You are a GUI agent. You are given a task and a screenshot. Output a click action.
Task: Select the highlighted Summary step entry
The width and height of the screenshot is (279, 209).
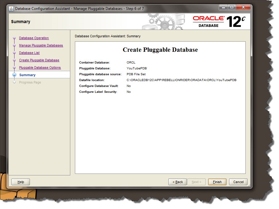click(27, 75)
